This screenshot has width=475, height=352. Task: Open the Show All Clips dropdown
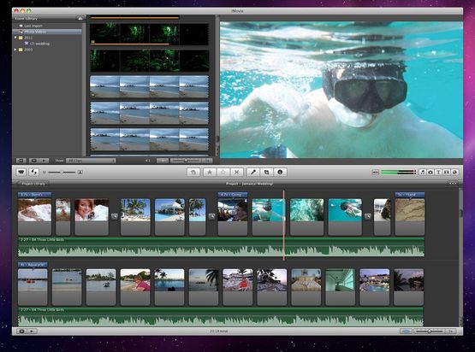(x=91, y=161)
